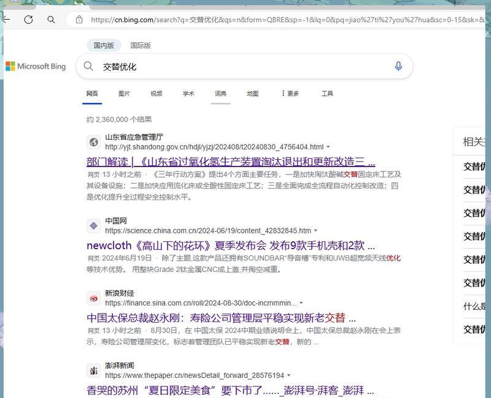Expand dropdown arrow after finance.sina.com.cn URL

301,303
